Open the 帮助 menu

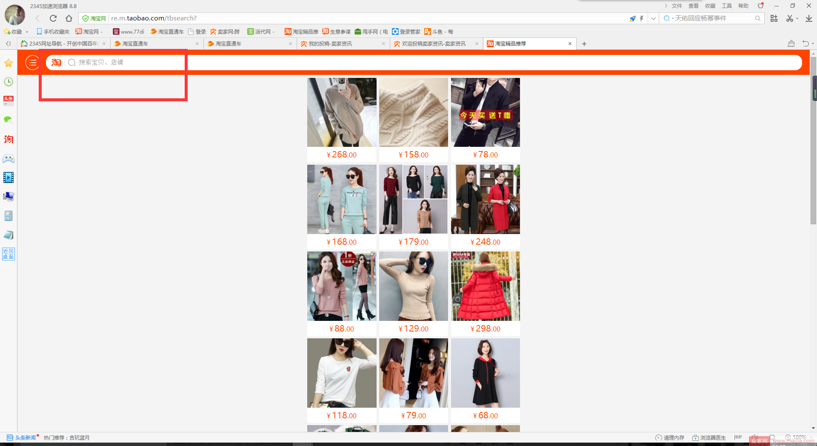[x=743, y=6]
